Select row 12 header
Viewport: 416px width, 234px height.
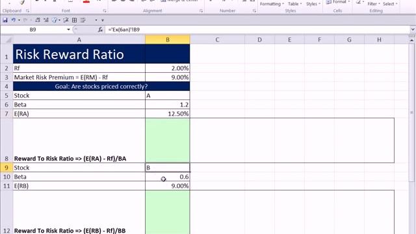tap(6, 213)
